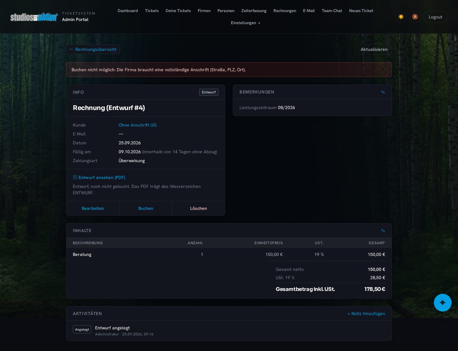Open Team-Chat
The height and width of the screenshot is (351, 458).
332,11
